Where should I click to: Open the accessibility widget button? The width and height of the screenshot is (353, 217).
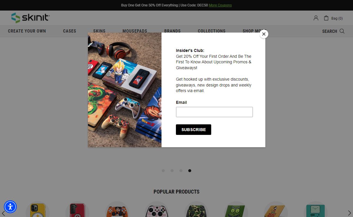click(10, 207)
